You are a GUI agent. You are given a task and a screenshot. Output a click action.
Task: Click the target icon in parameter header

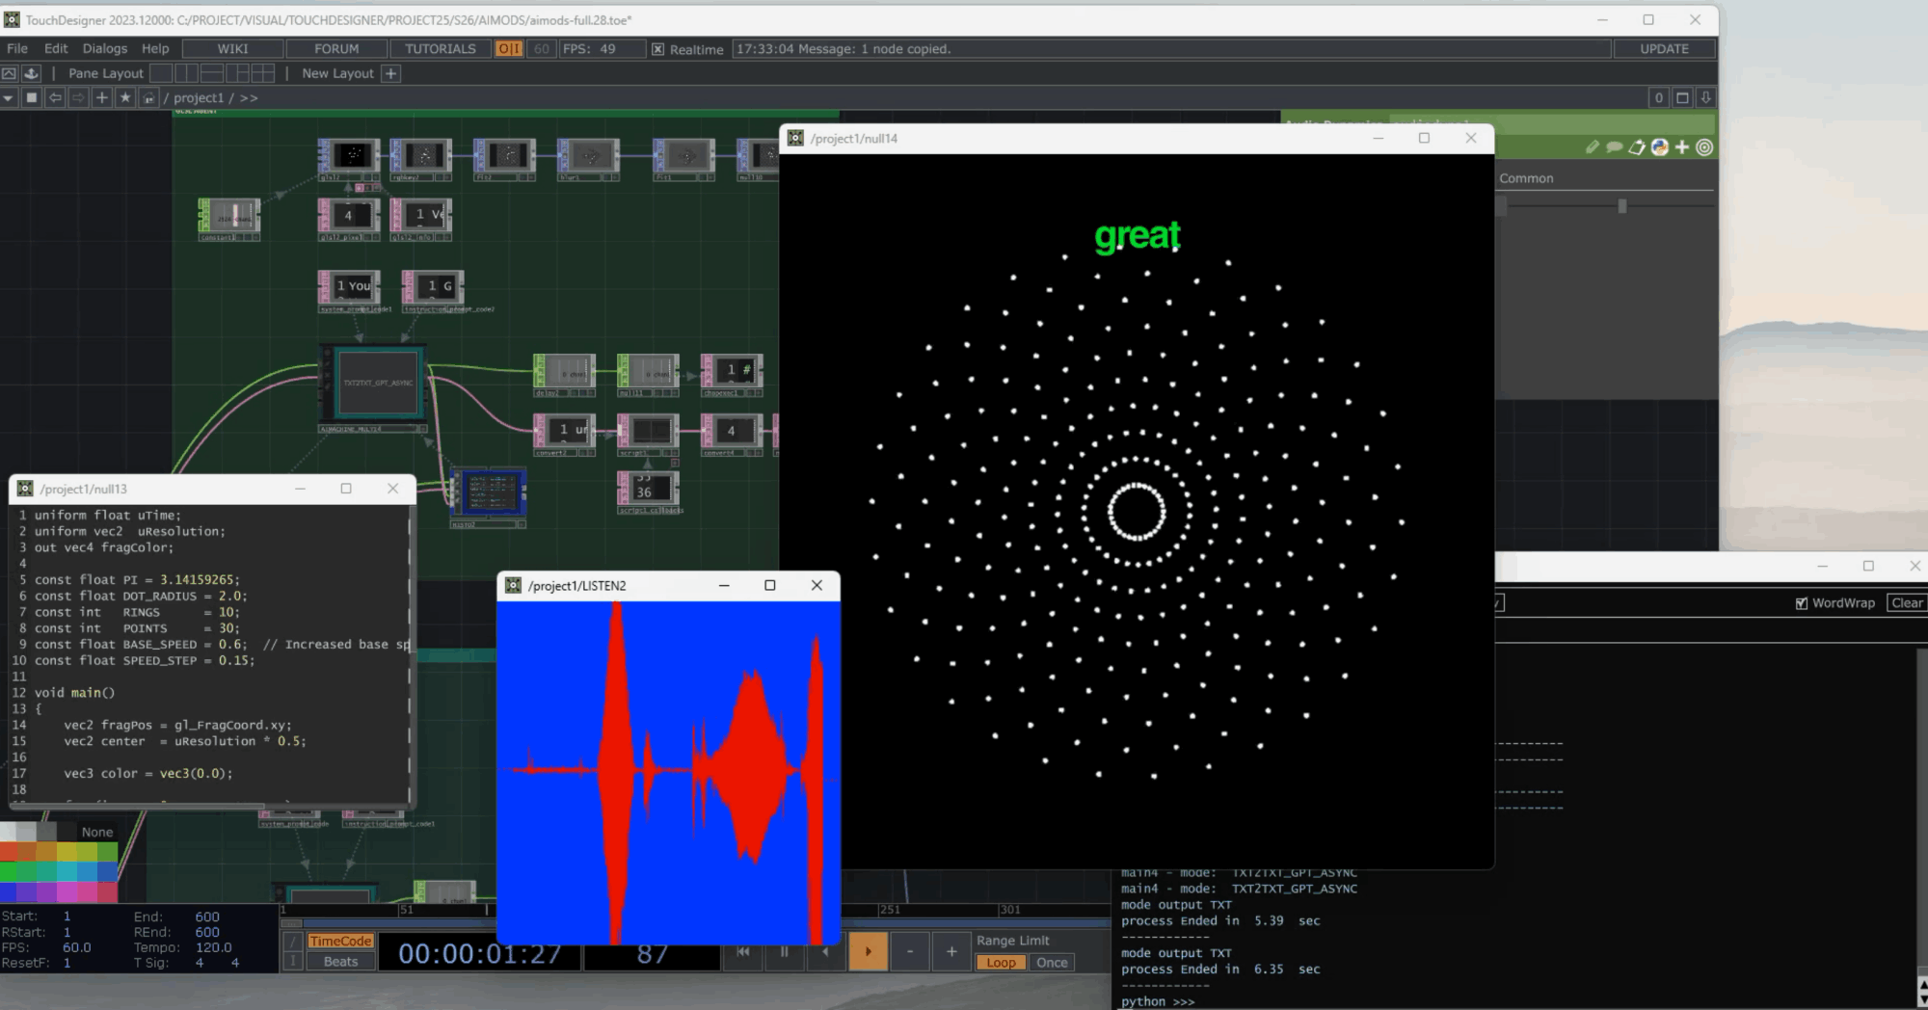click(1704, 147)
